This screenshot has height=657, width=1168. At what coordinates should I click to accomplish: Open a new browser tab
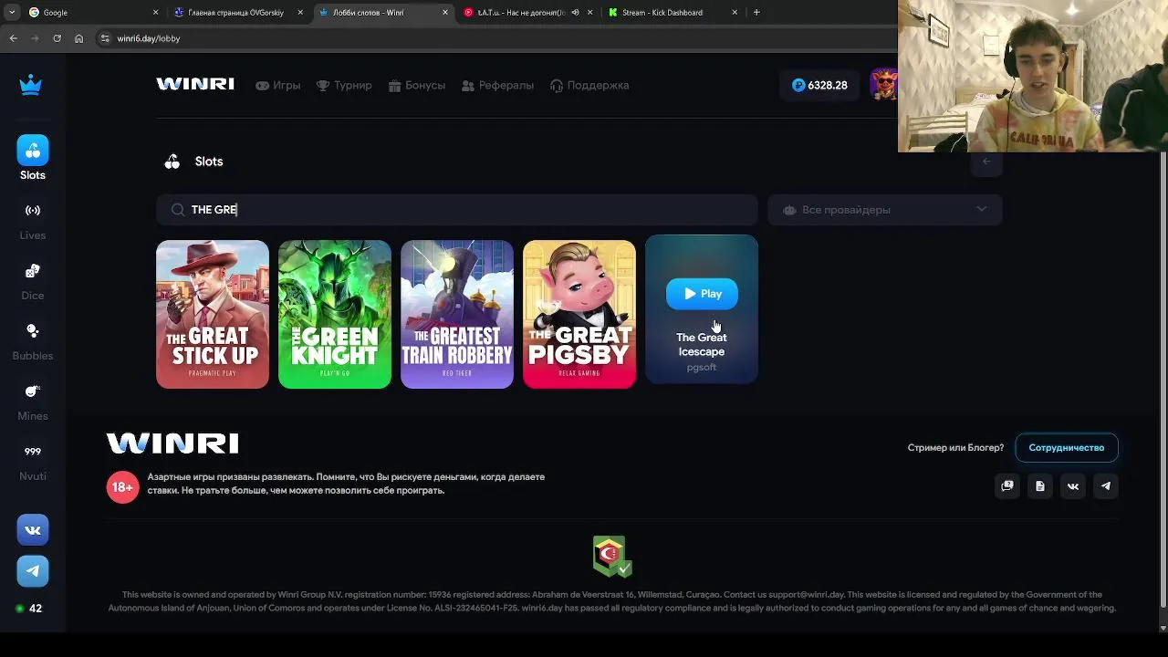click(x=756, y=12)
